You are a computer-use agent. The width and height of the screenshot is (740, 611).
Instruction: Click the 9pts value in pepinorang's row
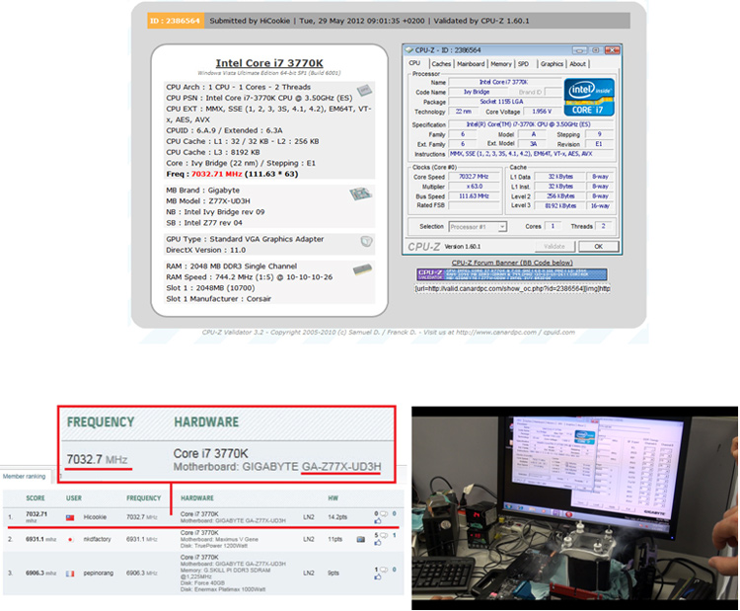pos(333,573)
